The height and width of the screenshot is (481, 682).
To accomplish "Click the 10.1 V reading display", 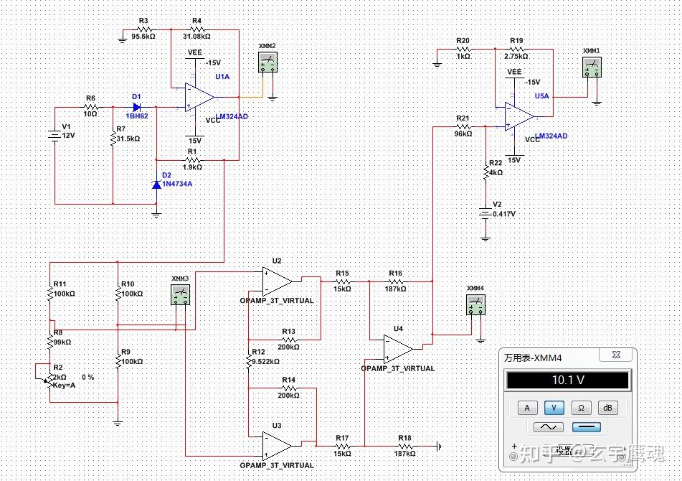I will (567, 380).
